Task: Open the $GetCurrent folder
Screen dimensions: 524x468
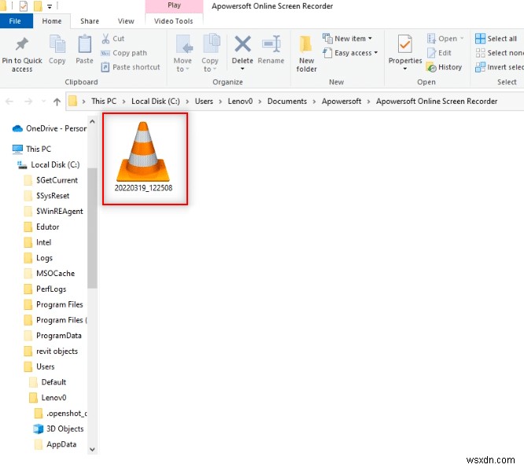Action: pos(51,180)
